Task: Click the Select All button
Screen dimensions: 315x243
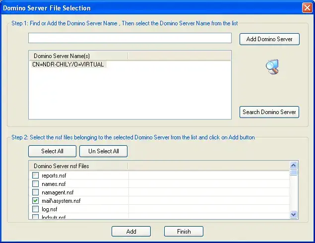Action: click(x=52, y=151)
